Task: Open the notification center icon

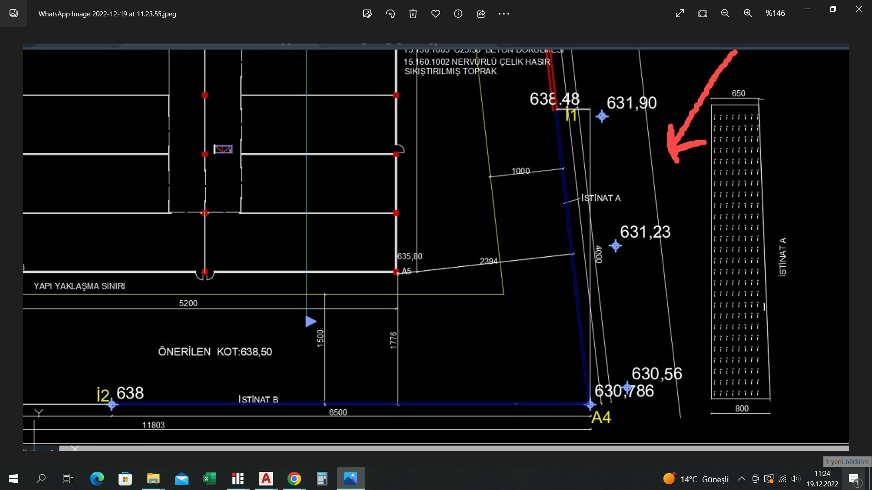Action: (x=854, y=479)
